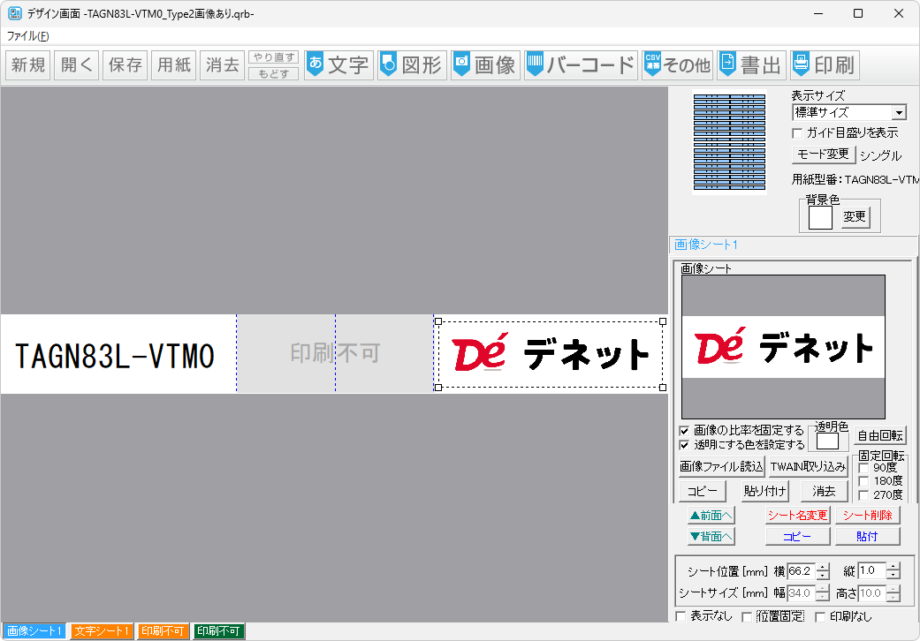Toggle 画像の比率を固定する checkbox
Viewport: 920px width, 641px height.
(684, 431)
